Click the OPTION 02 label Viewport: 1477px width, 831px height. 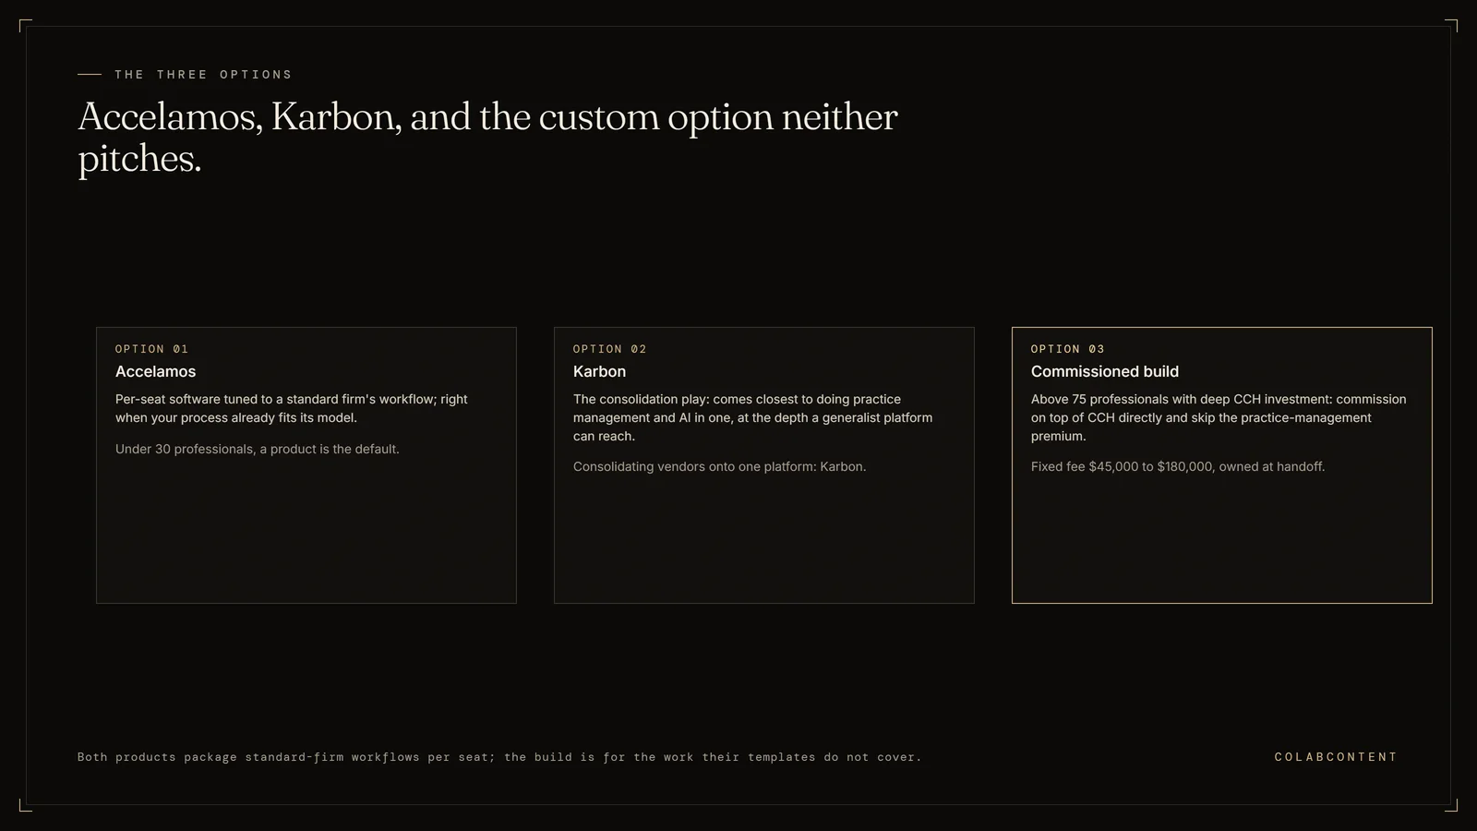click(609, 349)
